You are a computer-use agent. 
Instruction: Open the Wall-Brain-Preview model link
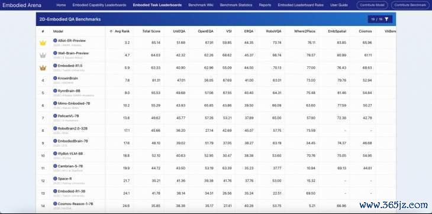[73, 53]
